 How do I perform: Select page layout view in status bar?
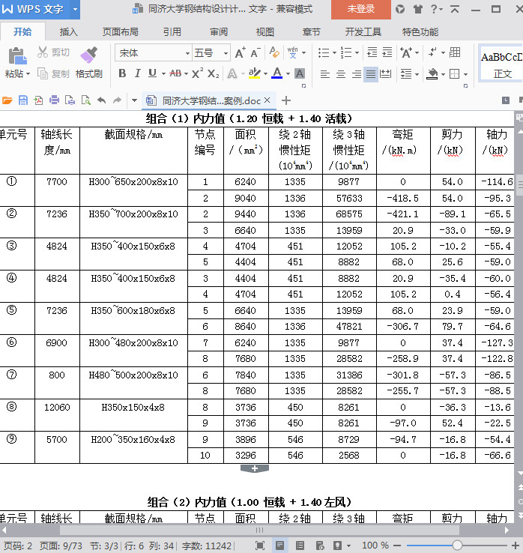(x=280, y=546)
